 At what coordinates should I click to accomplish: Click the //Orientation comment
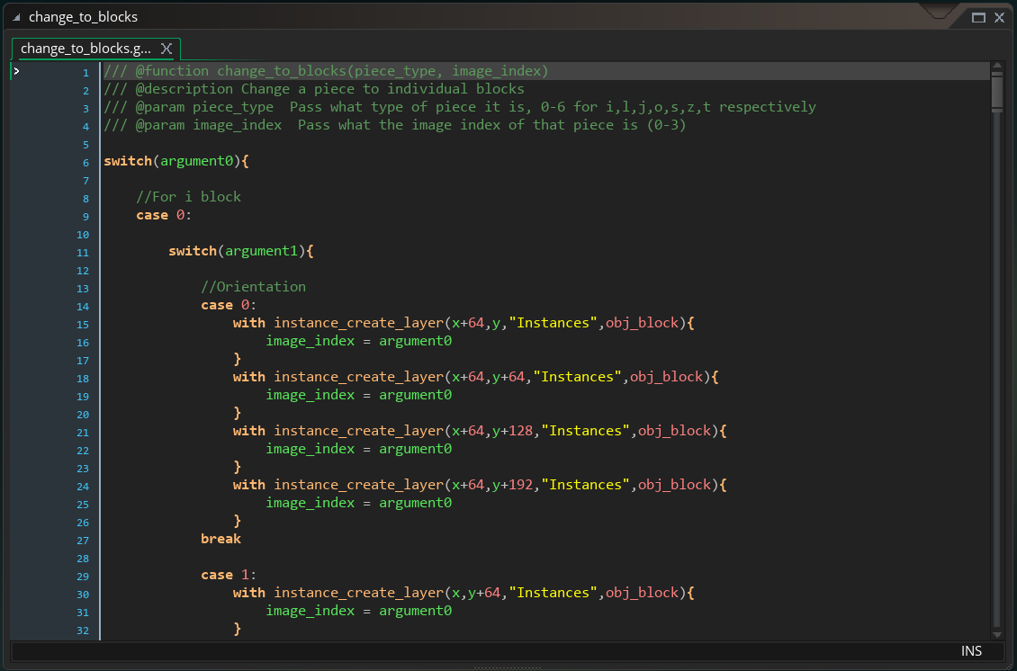[x=254, y=287]
